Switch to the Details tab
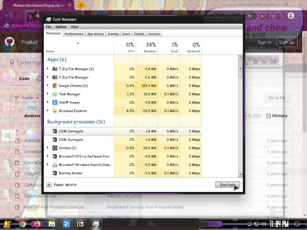This screenshot has width=307, height=230. tap(139, 34)
